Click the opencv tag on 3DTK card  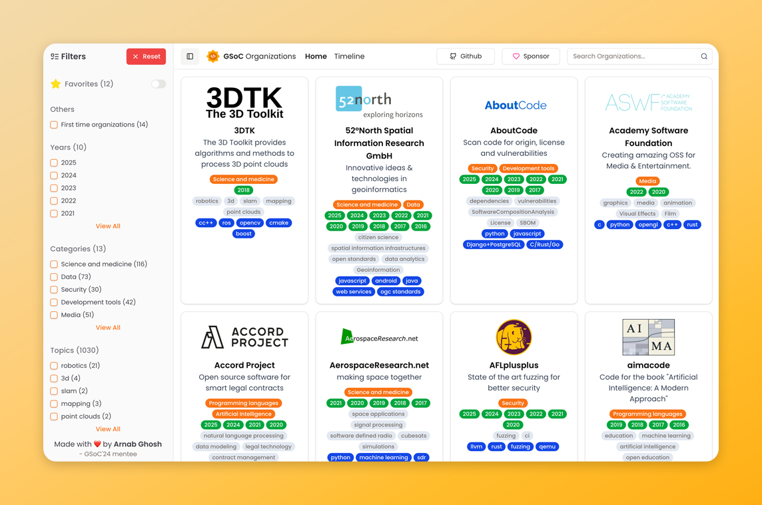coord(250,223)
